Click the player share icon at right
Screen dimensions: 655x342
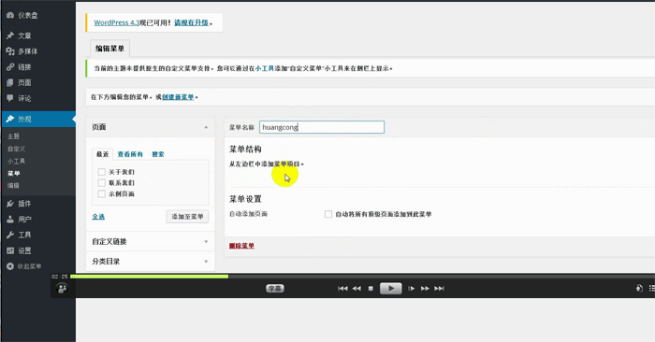[639, 288]
